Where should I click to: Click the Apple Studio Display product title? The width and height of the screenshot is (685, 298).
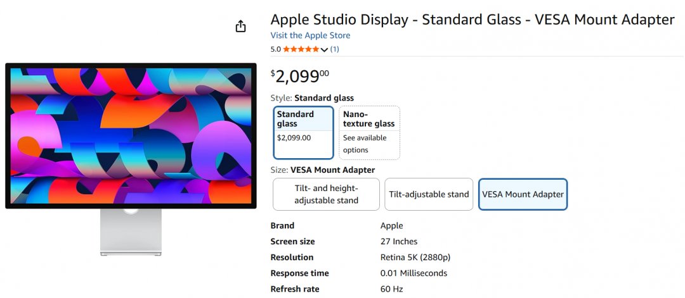click(472, 20)
